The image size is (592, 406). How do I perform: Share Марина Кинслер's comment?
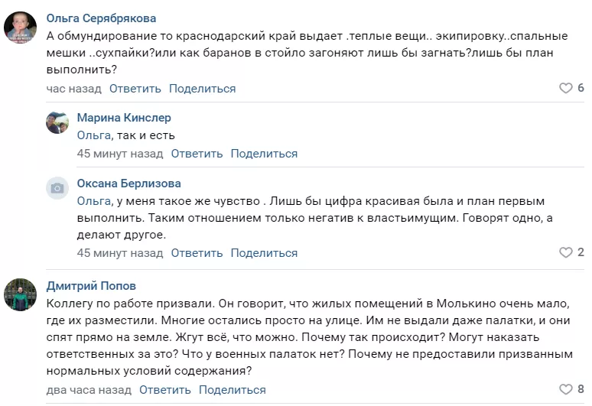pos(264,154)
